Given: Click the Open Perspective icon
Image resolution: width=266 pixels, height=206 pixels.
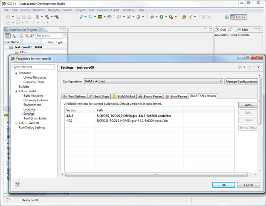Looking at the screenshot, I should point(227,17).
